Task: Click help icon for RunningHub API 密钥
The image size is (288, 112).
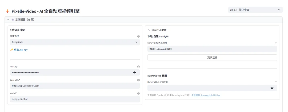Action: pos(276,82)
